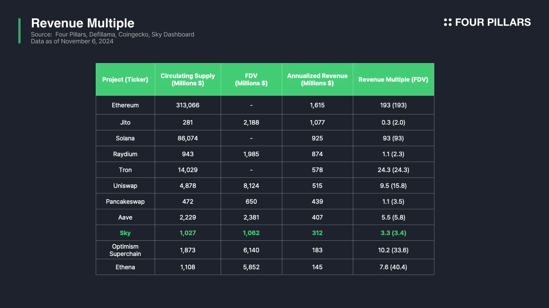Image resolution: width=549 pixels, height=308 pixels.
Task: Click the '515' revenue cell
Action: pos(317,186)
